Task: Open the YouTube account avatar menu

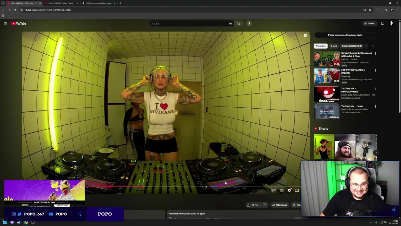Action: [391, 24]
